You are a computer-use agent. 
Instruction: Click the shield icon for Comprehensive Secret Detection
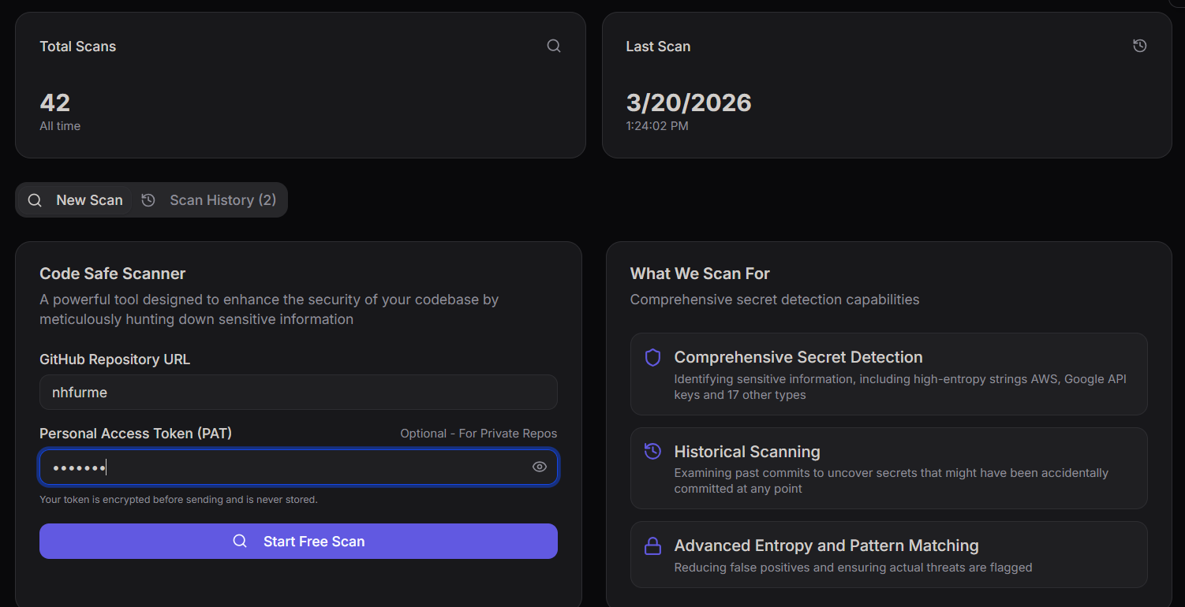point(652,357)
